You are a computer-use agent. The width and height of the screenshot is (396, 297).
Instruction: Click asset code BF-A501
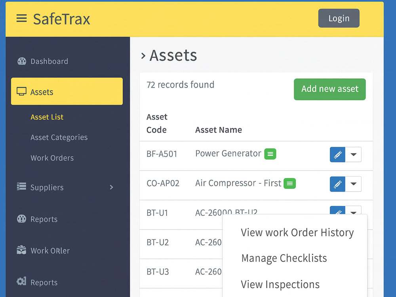point(162,154)
